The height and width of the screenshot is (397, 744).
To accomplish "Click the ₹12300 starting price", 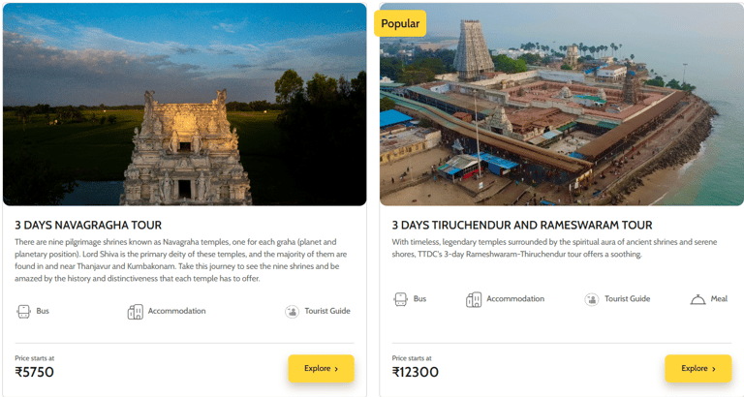I will [416, 372].
